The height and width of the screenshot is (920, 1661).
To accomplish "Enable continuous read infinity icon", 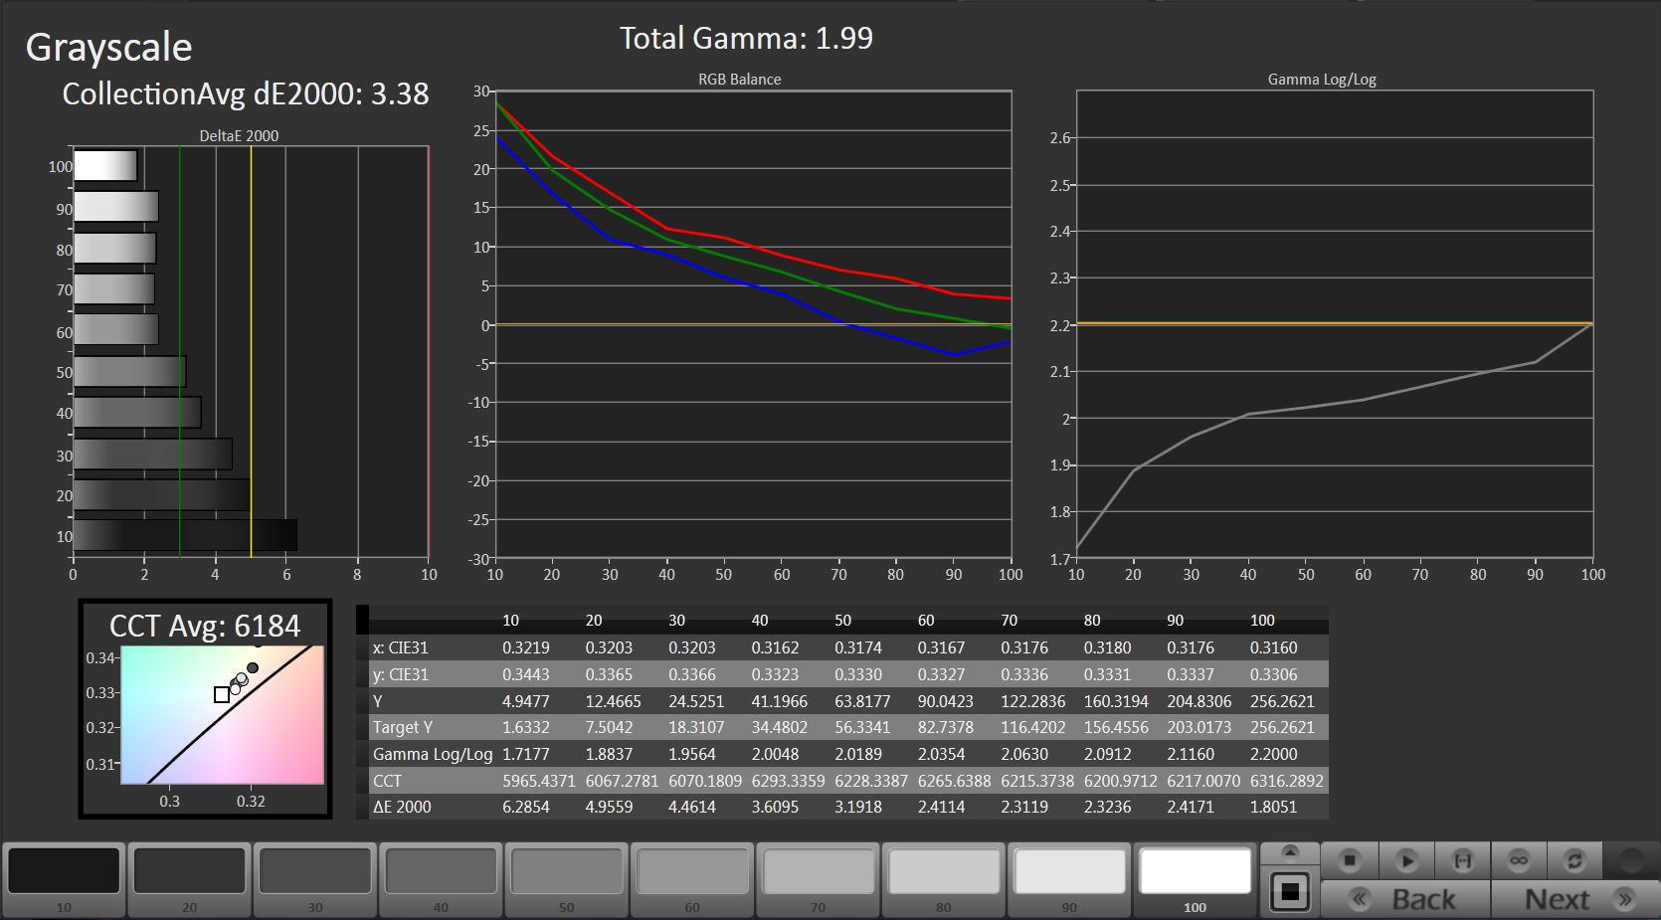I will [x=1518, y=860].
